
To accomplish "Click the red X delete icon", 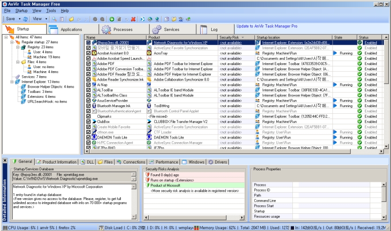I will (133, 19).
